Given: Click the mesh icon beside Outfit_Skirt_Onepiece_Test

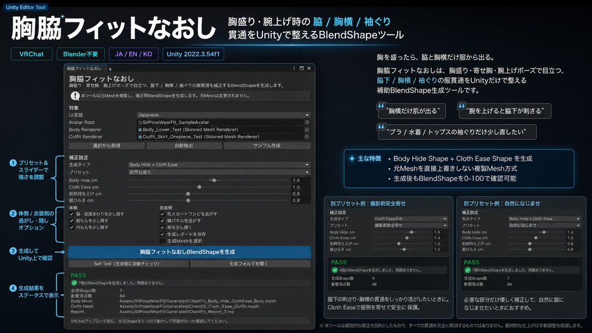Looking at the screenshot, I should coord(140,136).
